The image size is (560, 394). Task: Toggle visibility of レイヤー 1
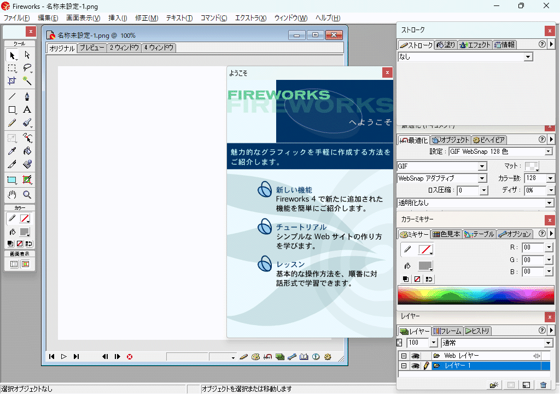(416, 365)
